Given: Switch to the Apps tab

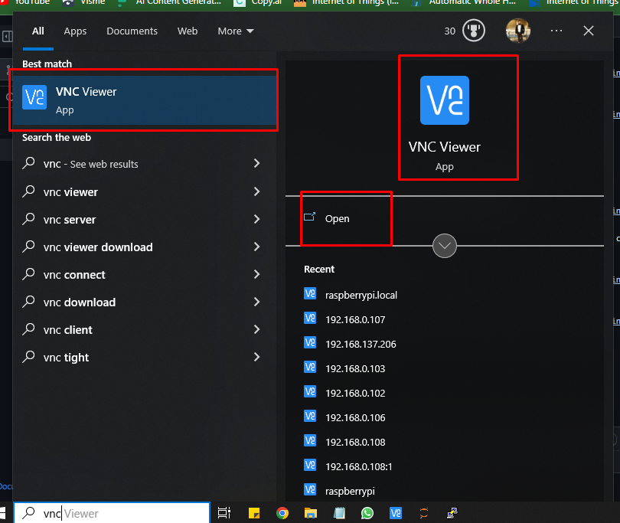Looking at the screenshot, I should pos(75,31).
